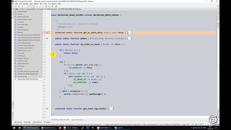Open the Firefox taskbar icon
This screenshot has width=231, height=130.
(60, 128)
